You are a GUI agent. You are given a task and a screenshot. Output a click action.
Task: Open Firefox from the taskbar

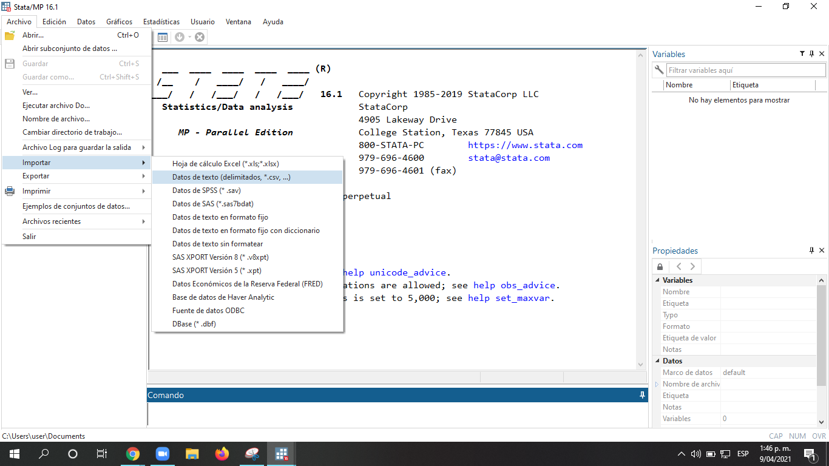(222, 454)
